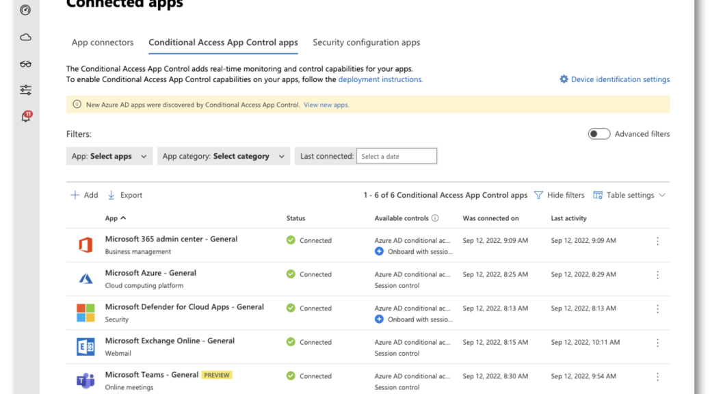The height and width of the screenshot is (394, 710).
Task: Open Microsoft Exchange Online - General app
Action: point(170,341)
